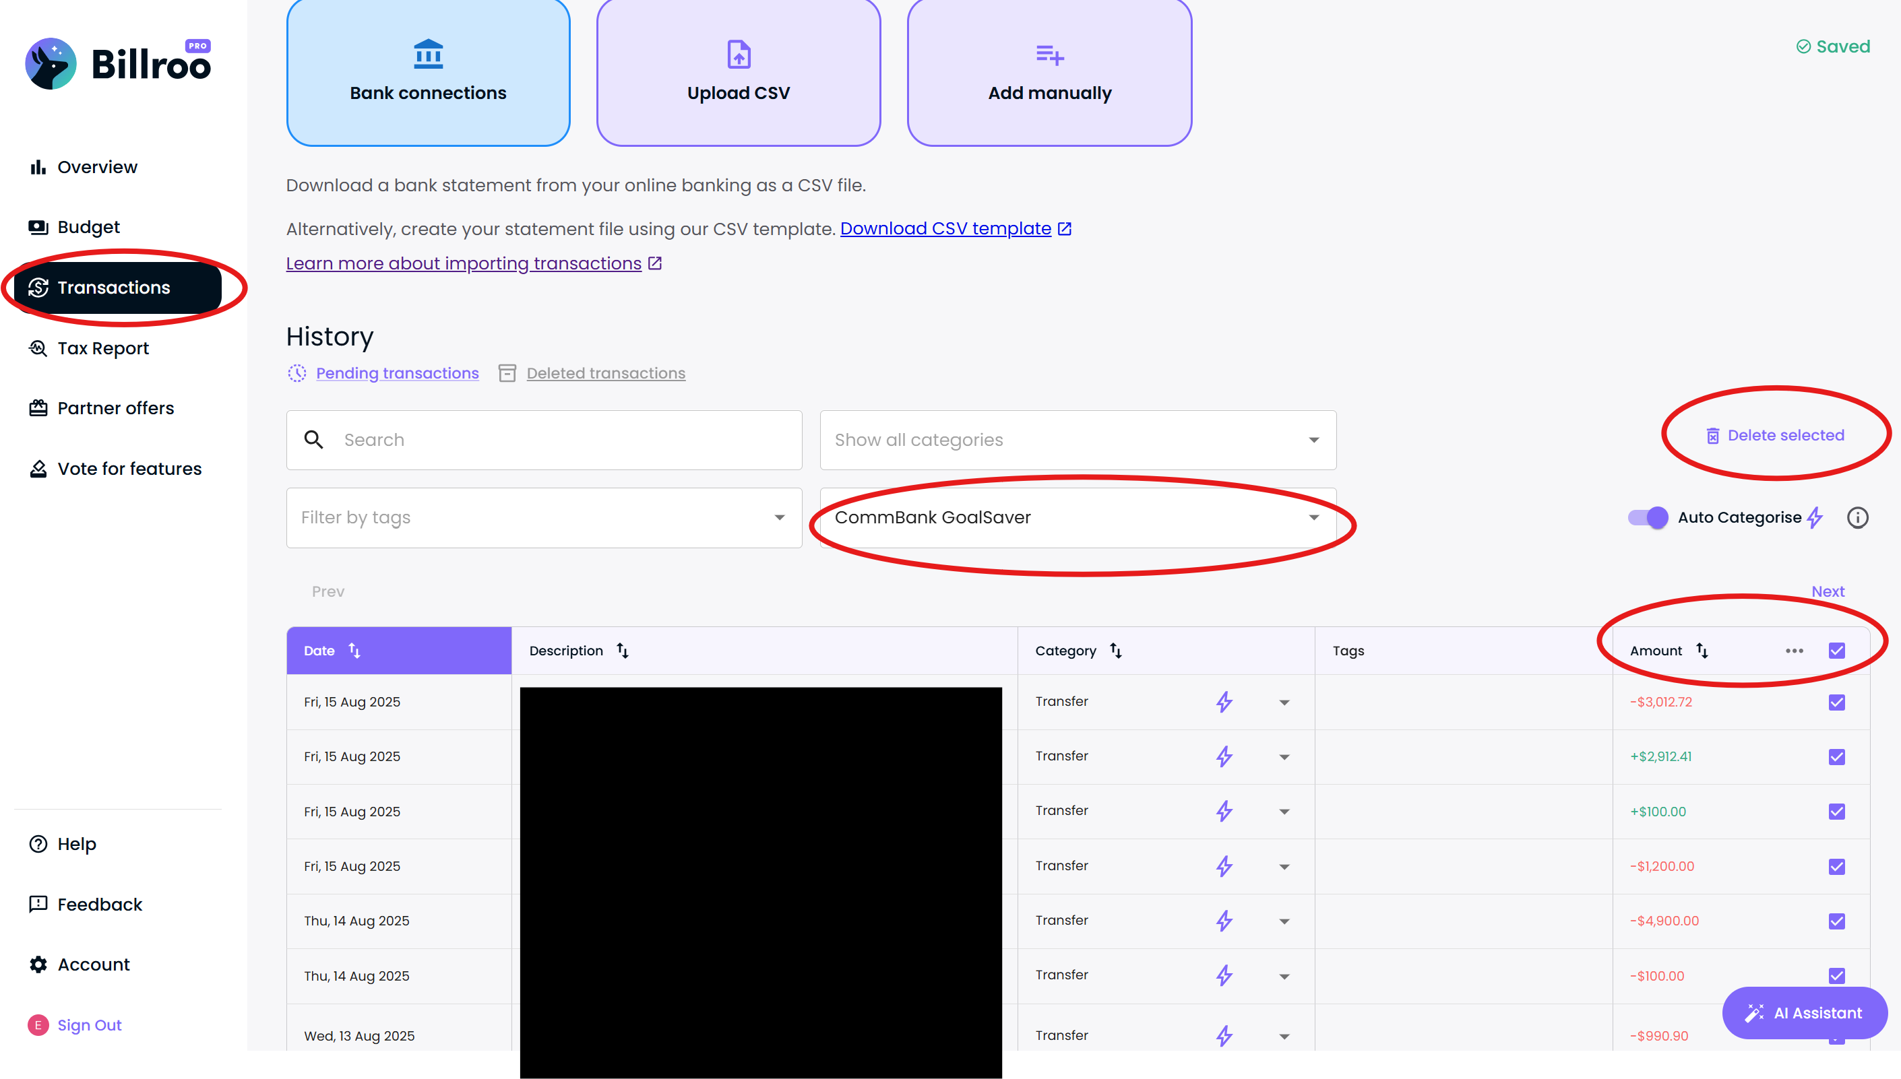Viewport: 1901px width, 1079px height.
Task: Open the Filter by tags dropdown
Action: pos(544,517)
